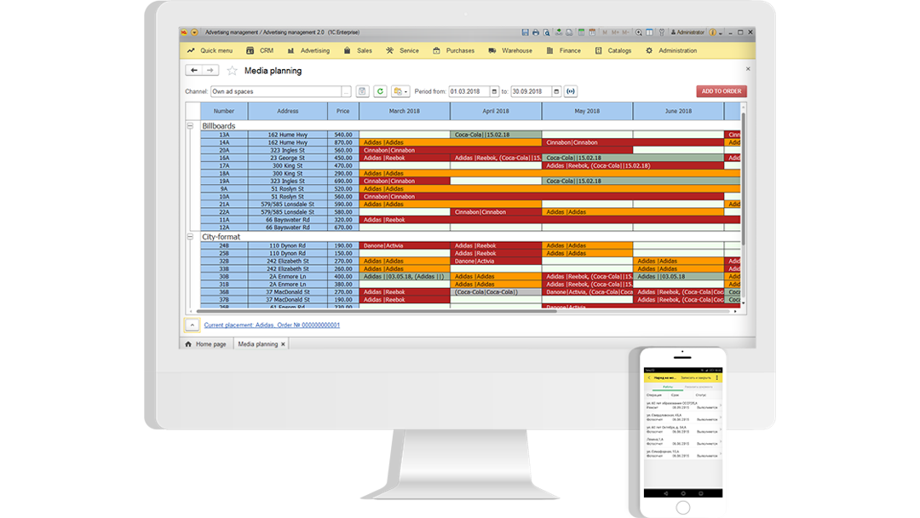Open the CRM section
The image size is (920, 518).
point(260,50)
